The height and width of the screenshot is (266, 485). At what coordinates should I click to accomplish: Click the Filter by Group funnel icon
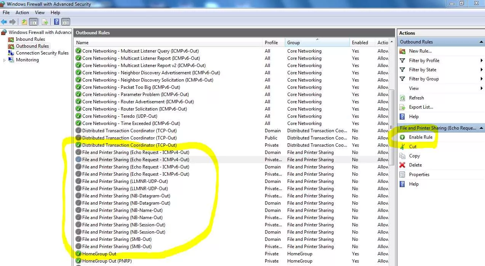pos(402,79)
